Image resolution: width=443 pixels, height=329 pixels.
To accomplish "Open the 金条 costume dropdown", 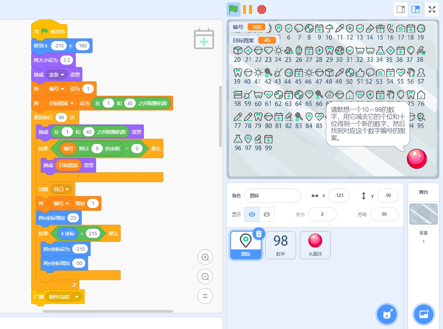I will [x=57, y=75].
